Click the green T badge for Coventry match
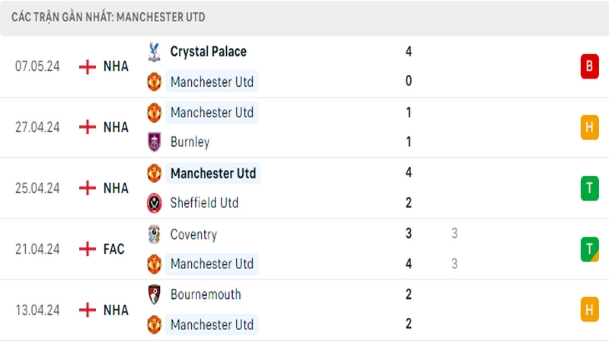Image resolution: width=609 pixels, height=343 pixels. (589, 249)
